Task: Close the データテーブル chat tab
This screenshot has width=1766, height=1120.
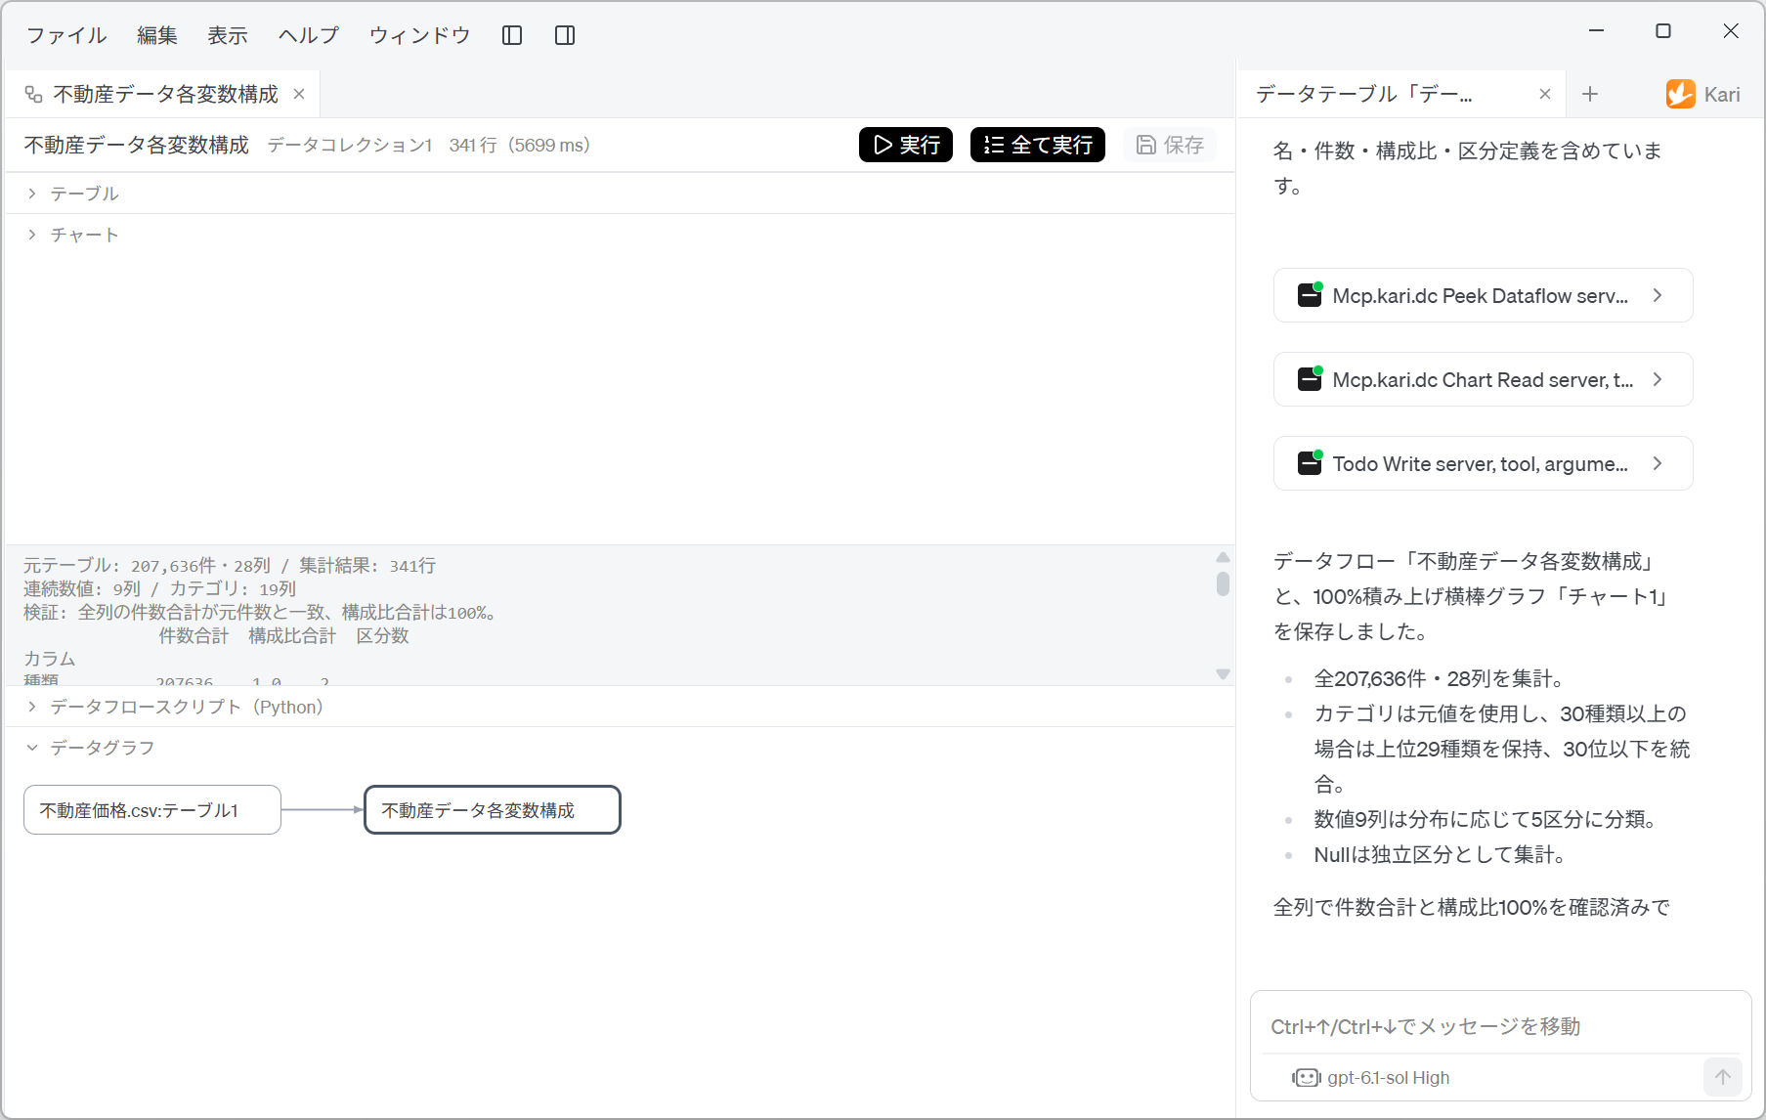Action: [x=1545, y=94]
